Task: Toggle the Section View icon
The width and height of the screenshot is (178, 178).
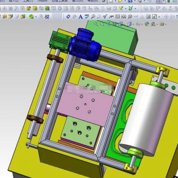Action: pyautogui.click(x=115, y=24)
